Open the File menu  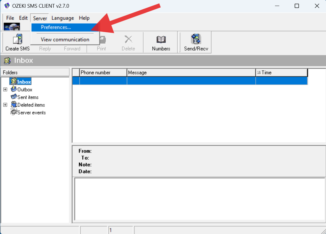[x=10, y=18]
